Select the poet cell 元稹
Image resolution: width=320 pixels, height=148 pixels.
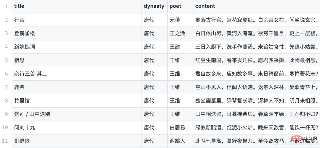coord(175,20)
